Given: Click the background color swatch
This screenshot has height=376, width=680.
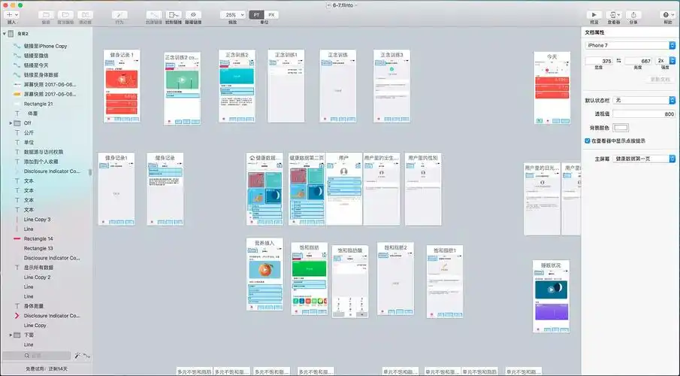Looking at the screenshot, I should click(621, 127).
